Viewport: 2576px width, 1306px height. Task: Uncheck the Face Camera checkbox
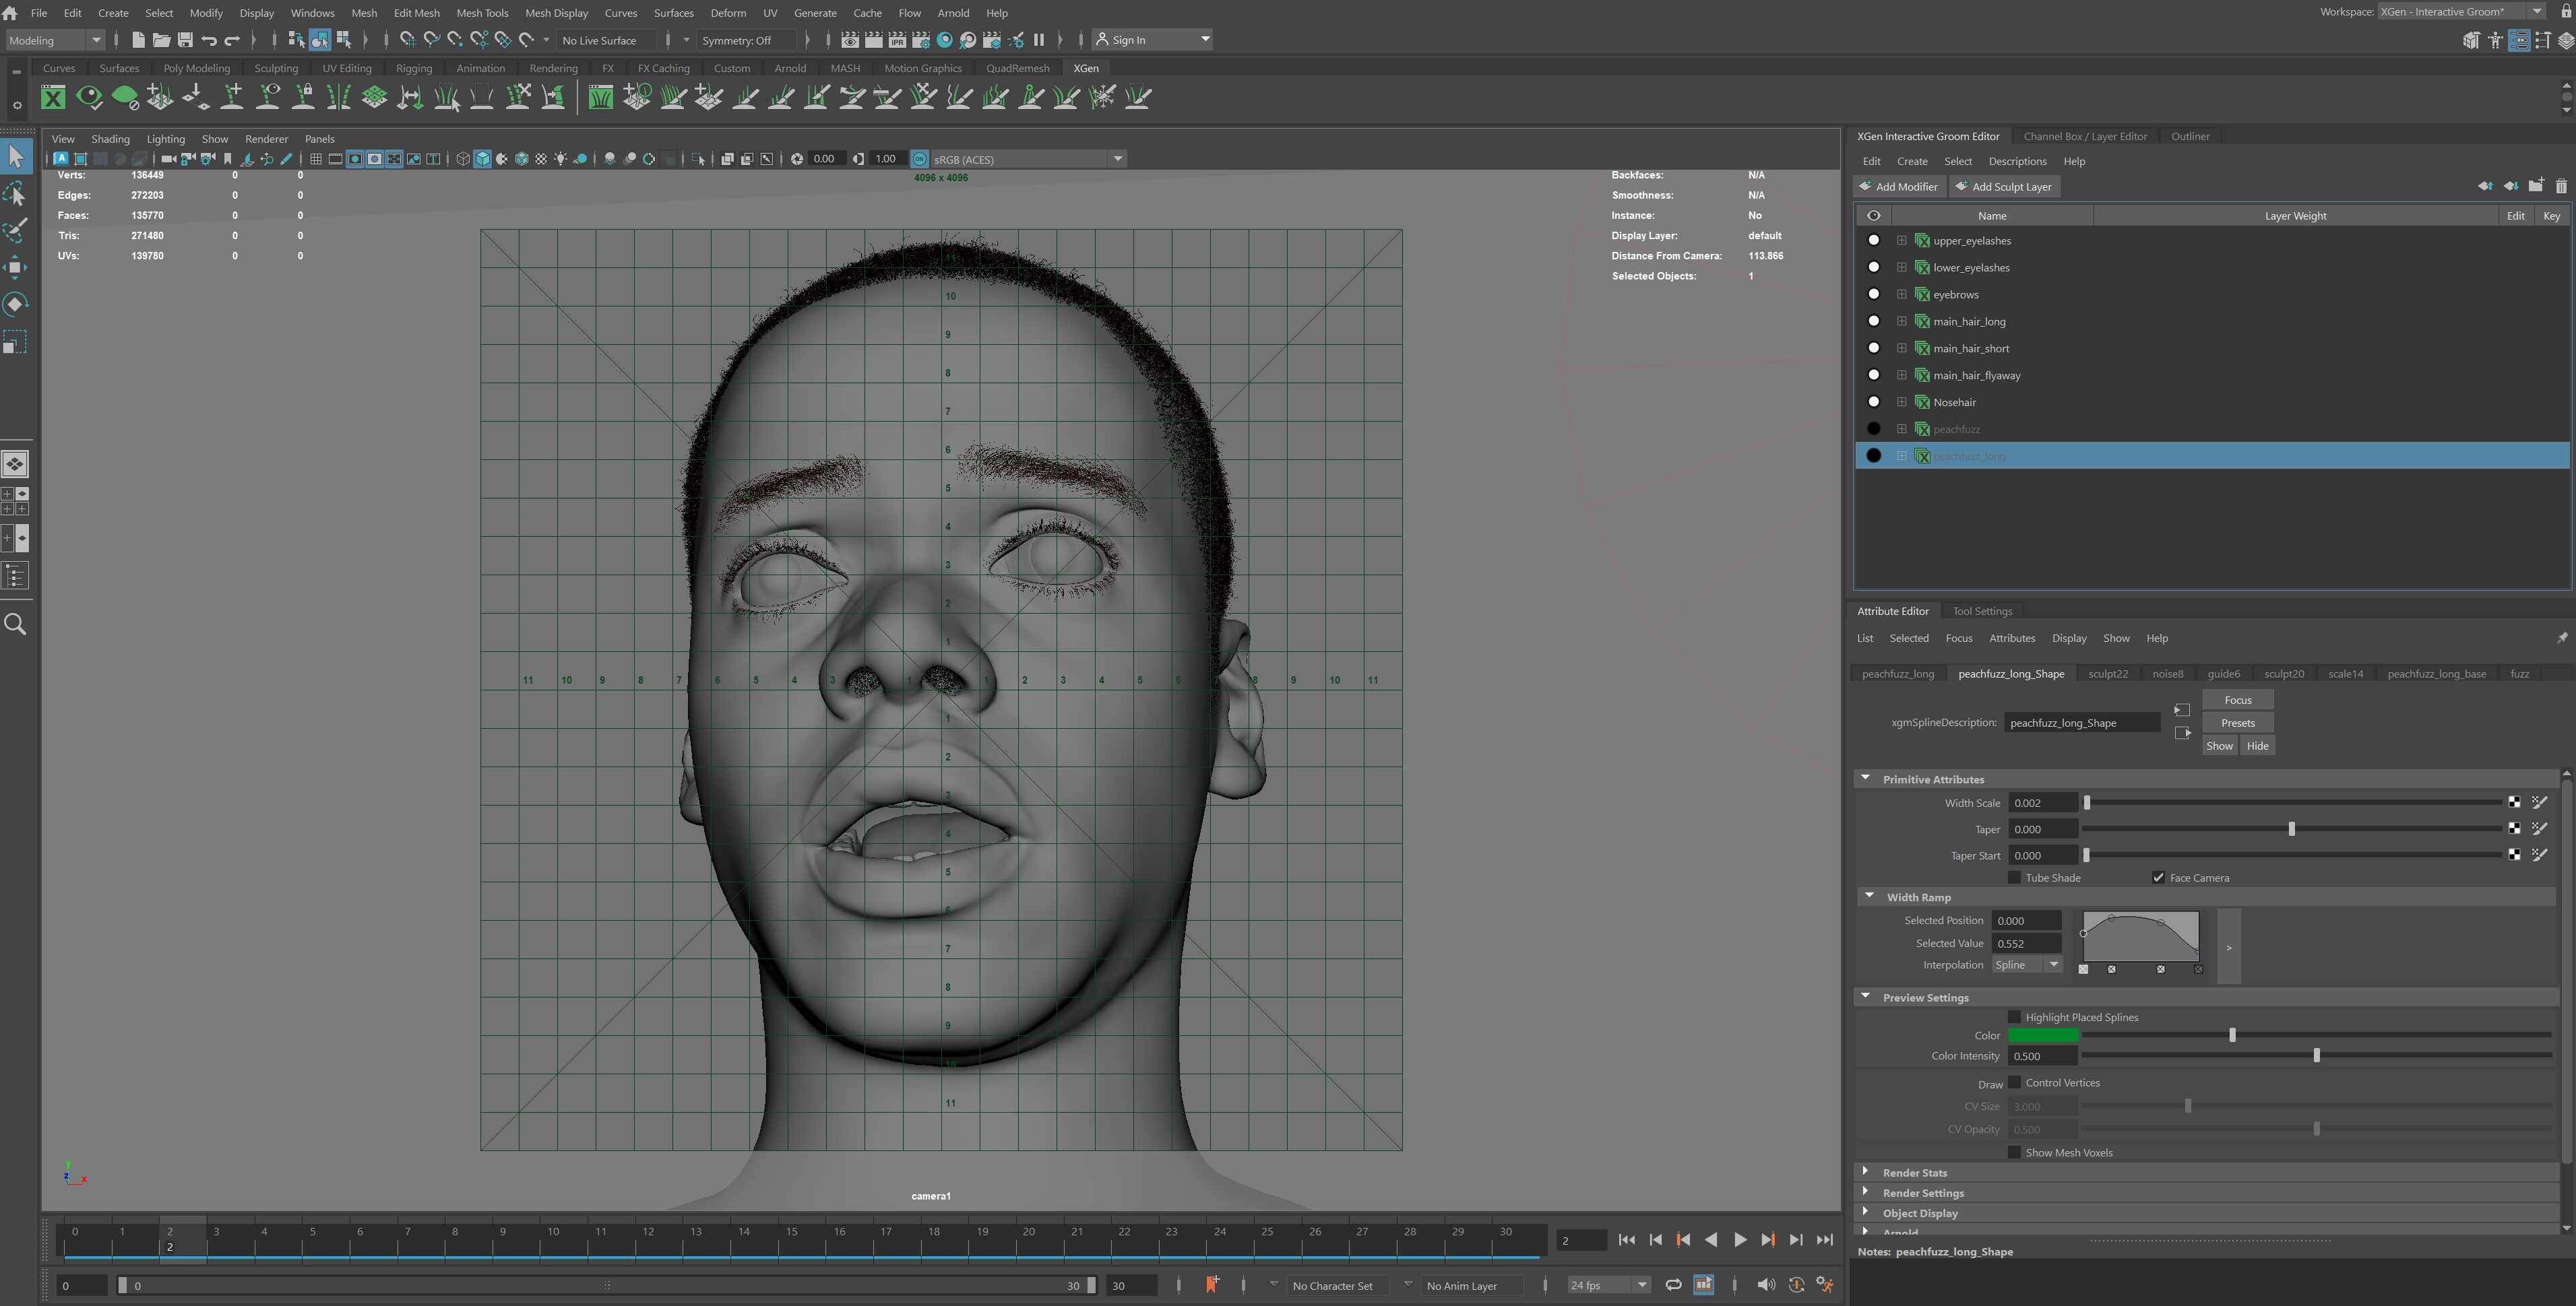coord(2158,878)
